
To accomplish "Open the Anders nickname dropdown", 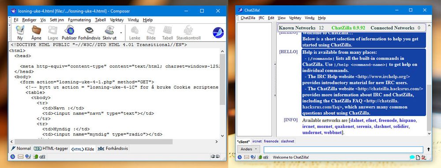I will [x=249, y=149].
